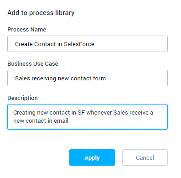The image size is (181, 178).
Task: Place cursor on 'SalesForce' in Process Name
Action: click(x=79, y=44)
